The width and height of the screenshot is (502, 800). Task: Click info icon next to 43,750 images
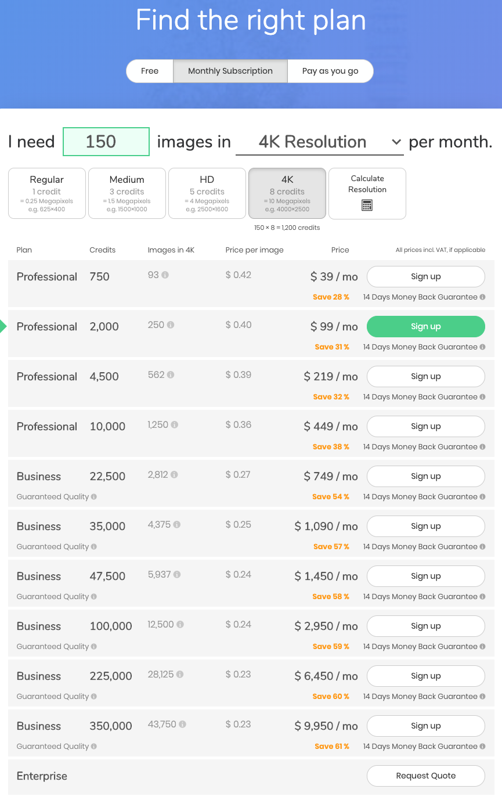[183, 725]
